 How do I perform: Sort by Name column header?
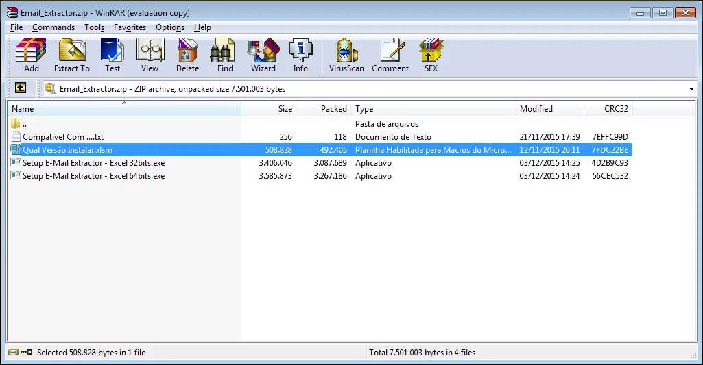pos(124,108)
